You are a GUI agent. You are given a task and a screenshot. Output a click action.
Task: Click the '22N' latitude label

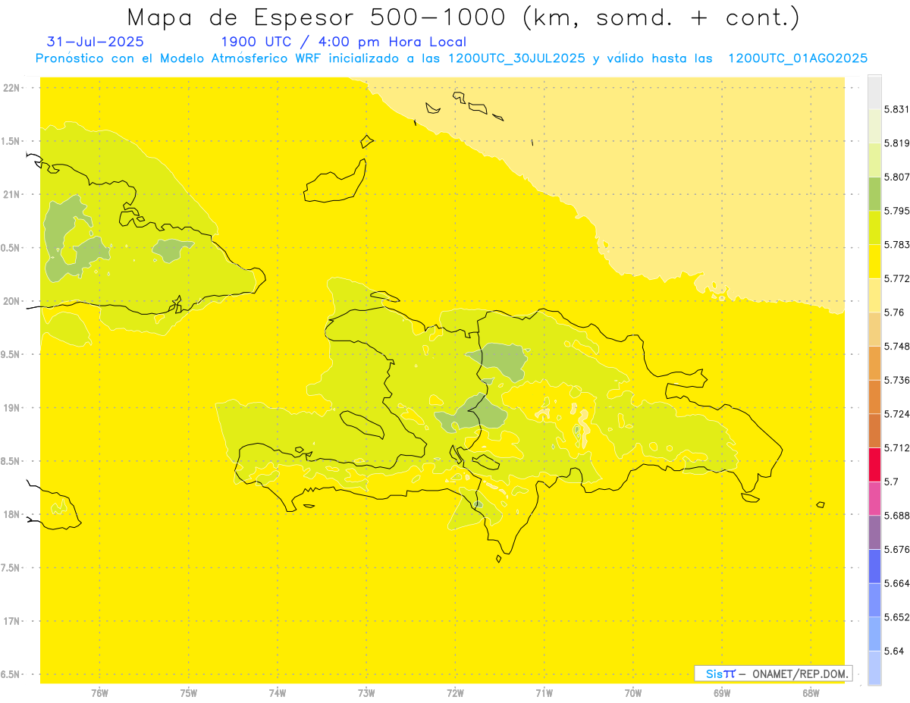coord(12,88)
